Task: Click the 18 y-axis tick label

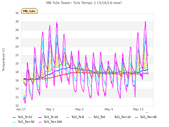Action: (x=17, y=72)
